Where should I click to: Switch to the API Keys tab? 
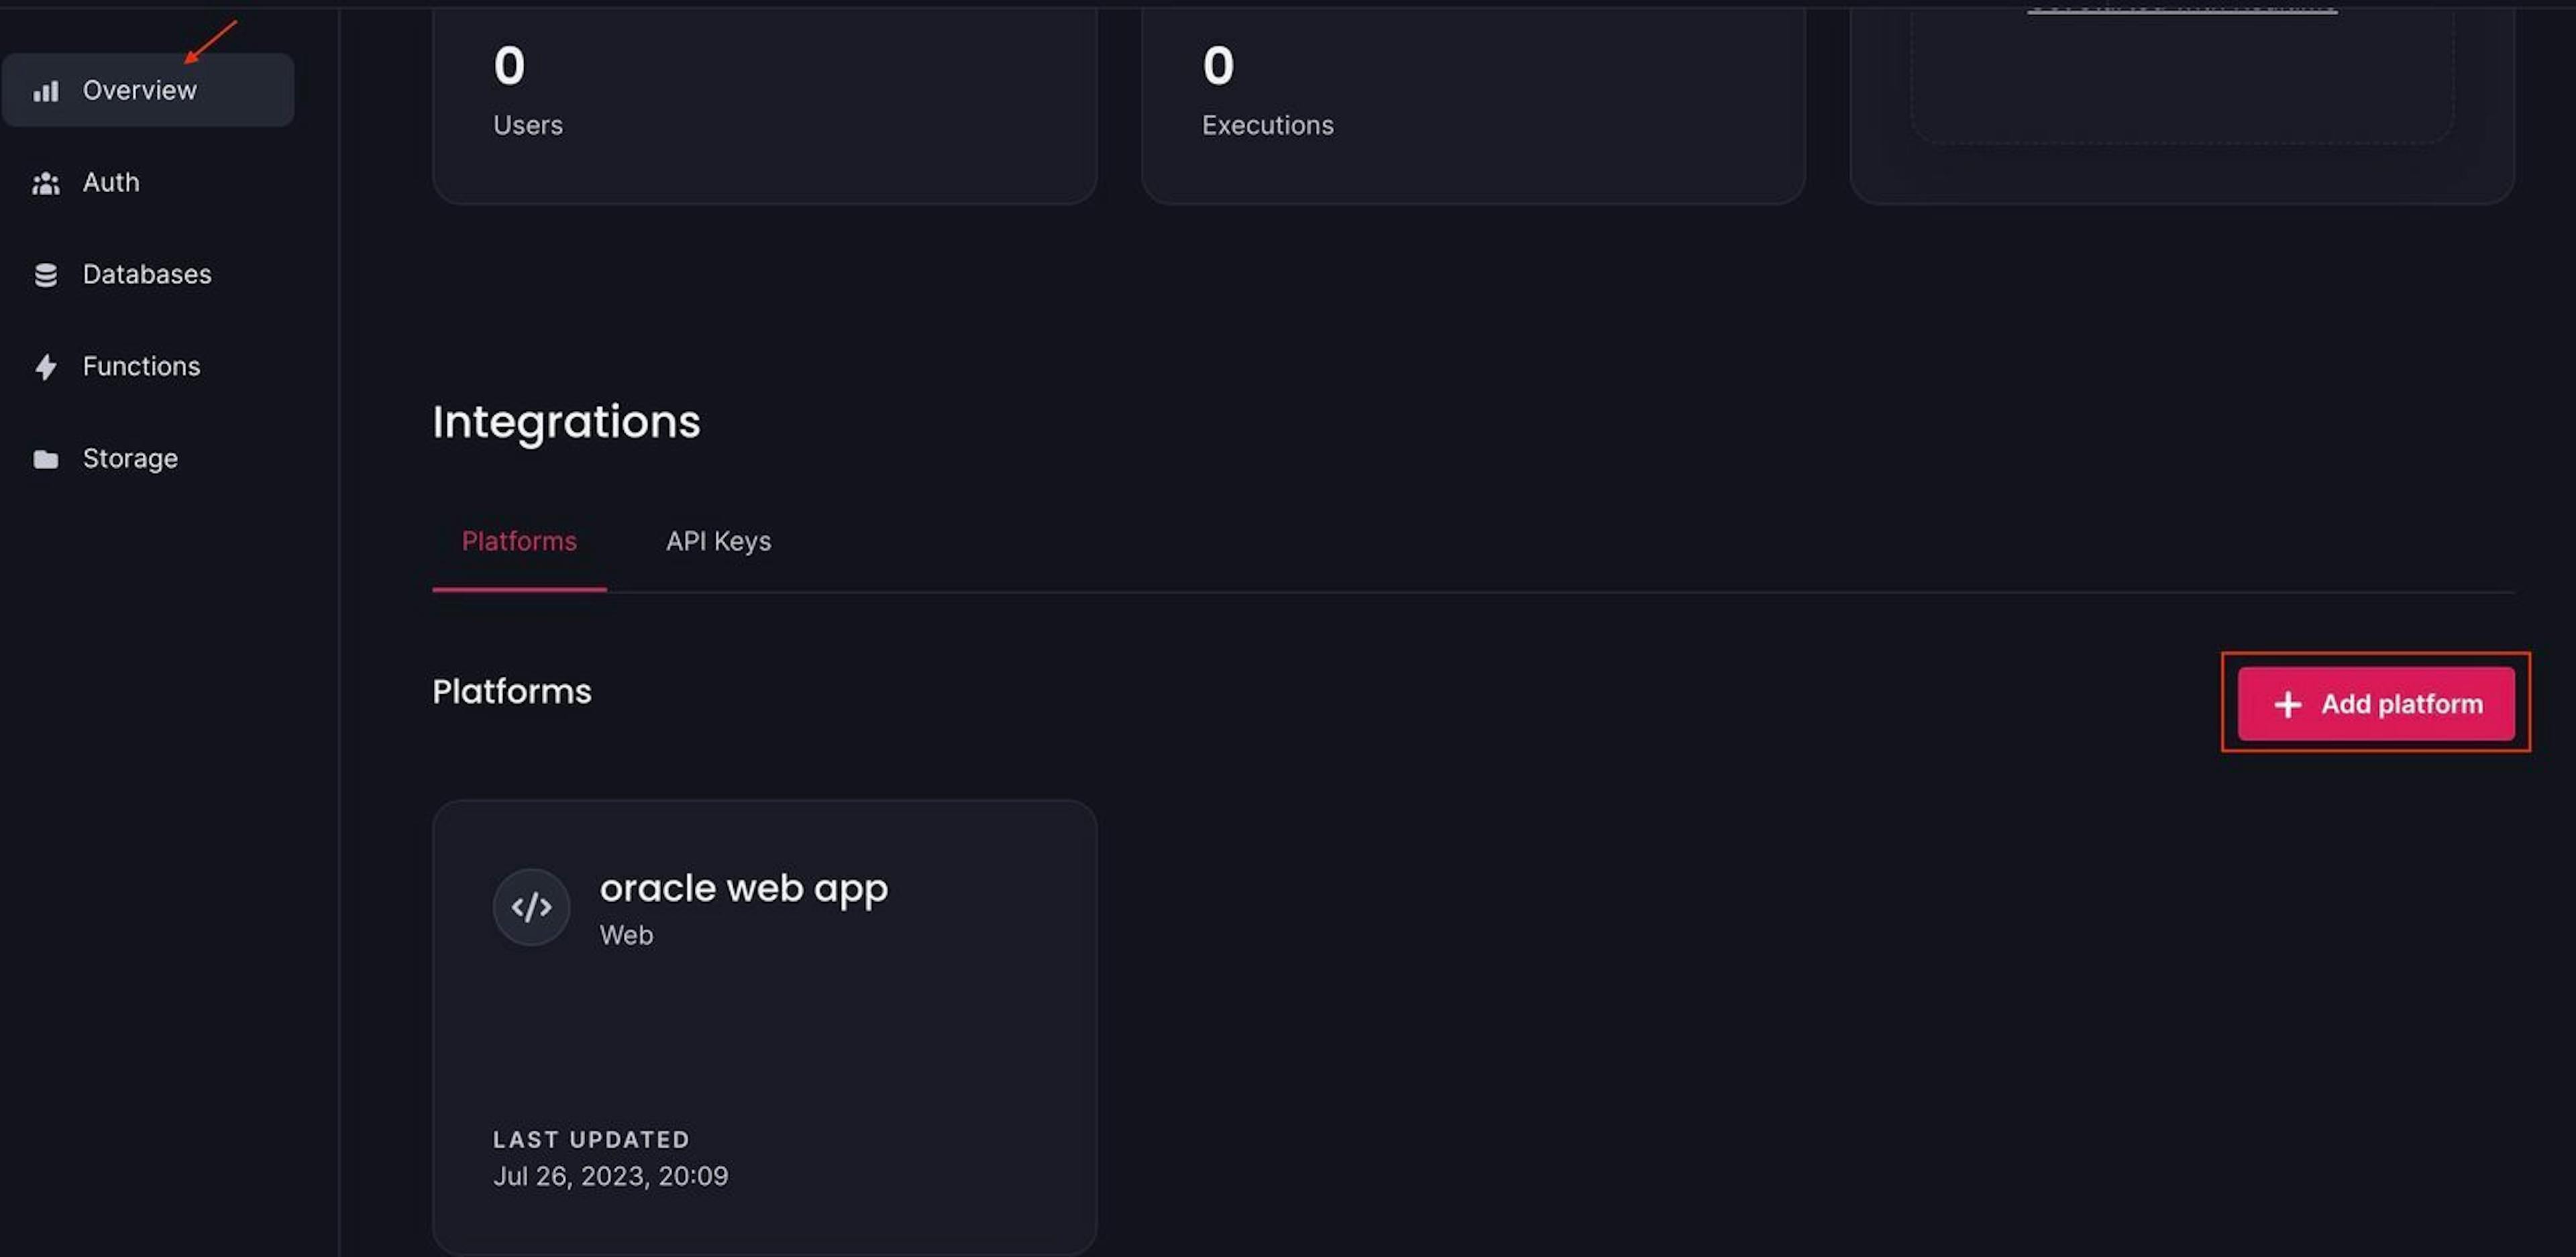[x=718, y=541]
